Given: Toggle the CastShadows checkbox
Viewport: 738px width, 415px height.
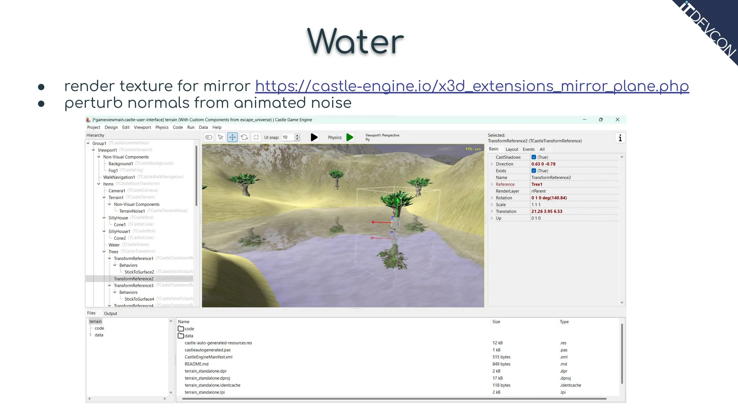Looking at the screenshot, I should pyautogui.click(x=534, y=157).
